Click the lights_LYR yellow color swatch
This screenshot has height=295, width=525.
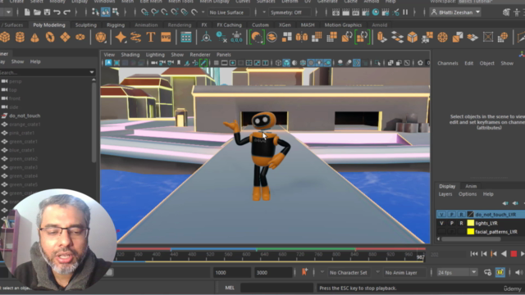[470, 223]
